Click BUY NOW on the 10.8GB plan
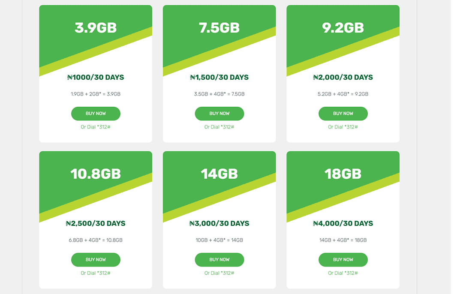This screenshot has height=294, width=457. tap(95, 260)
